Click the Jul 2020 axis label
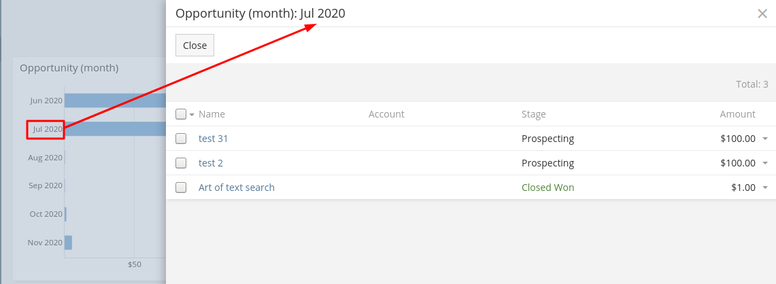 47,129
